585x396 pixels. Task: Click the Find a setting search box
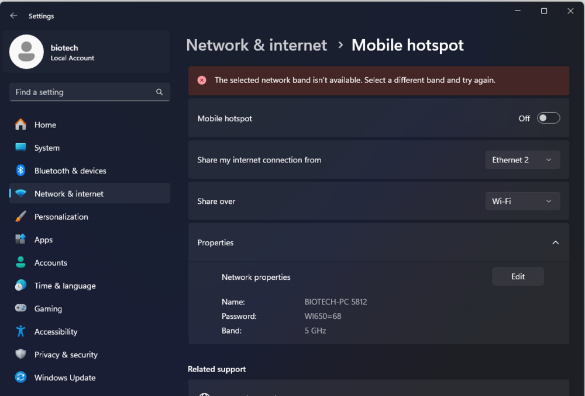click(82, 92)
